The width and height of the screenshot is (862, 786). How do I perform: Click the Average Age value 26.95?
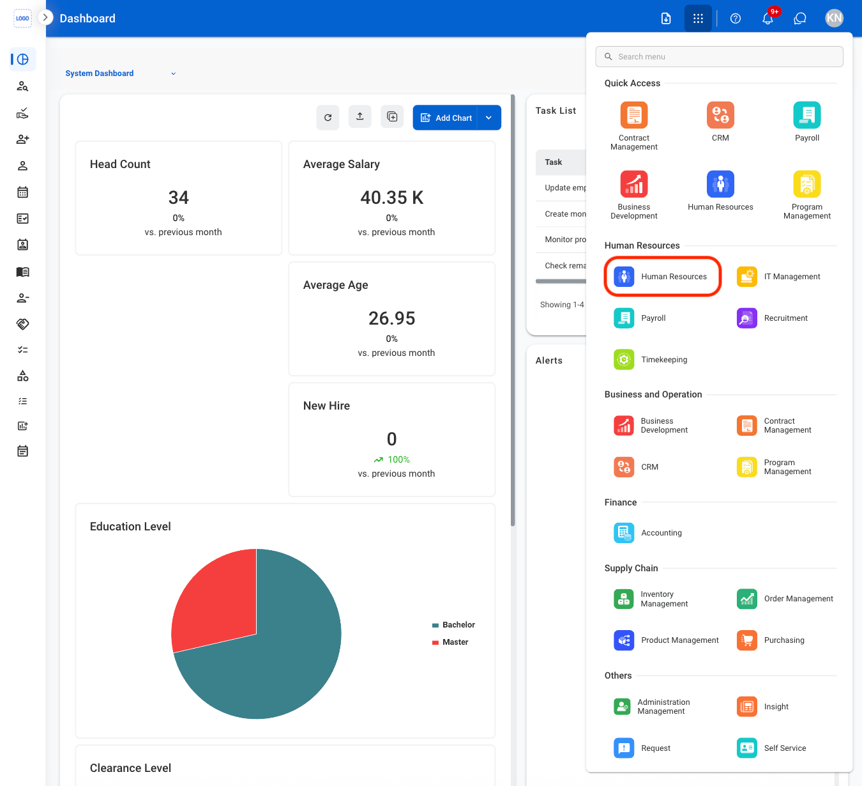click(392, 318)
